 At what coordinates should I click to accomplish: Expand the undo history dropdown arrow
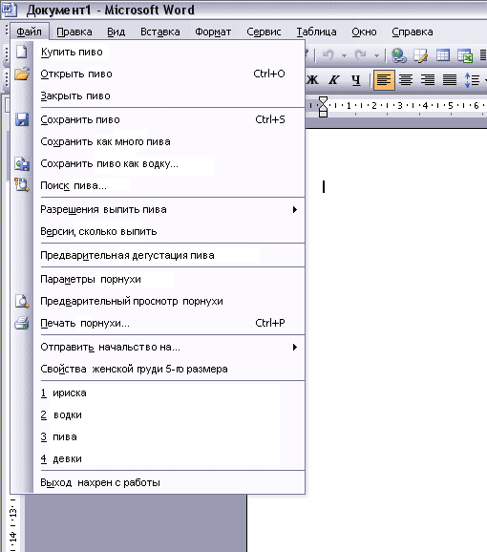coord(344,55)
